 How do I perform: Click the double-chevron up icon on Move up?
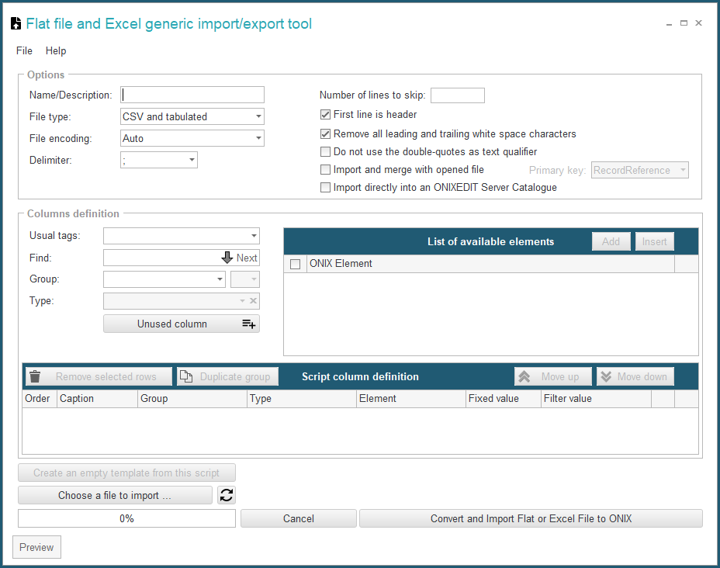click(x=524, y=376)
